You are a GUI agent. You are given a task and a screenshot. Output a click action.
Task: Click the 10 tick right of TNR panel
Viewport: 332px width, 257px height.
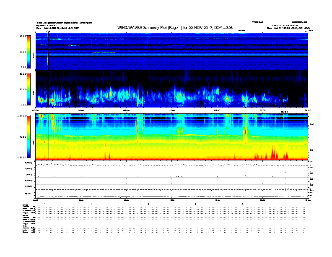311,150
